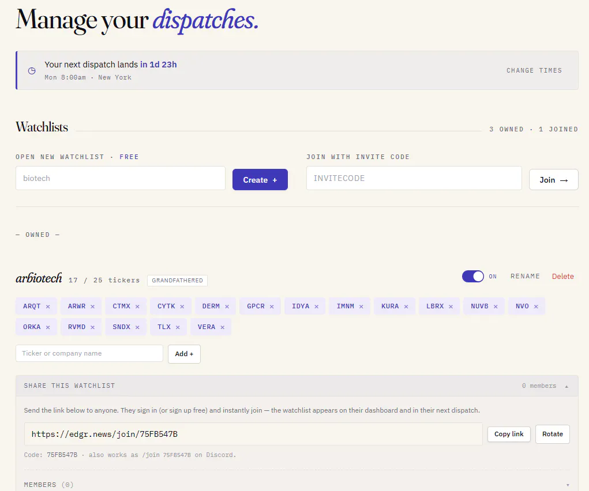Rotate the invite code

coord(552,434)
